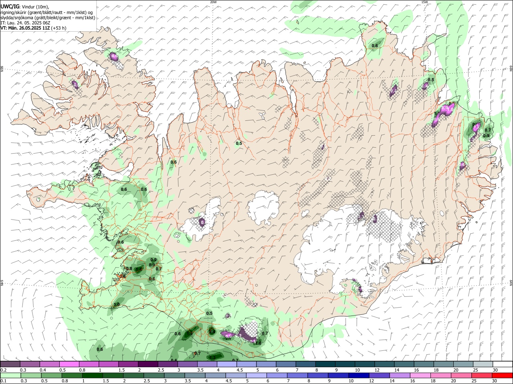Click the 'IT: Lau. 24. 05. 2025 06Z' line
Viewport: 513px width, 384px height.
(25, 23)
